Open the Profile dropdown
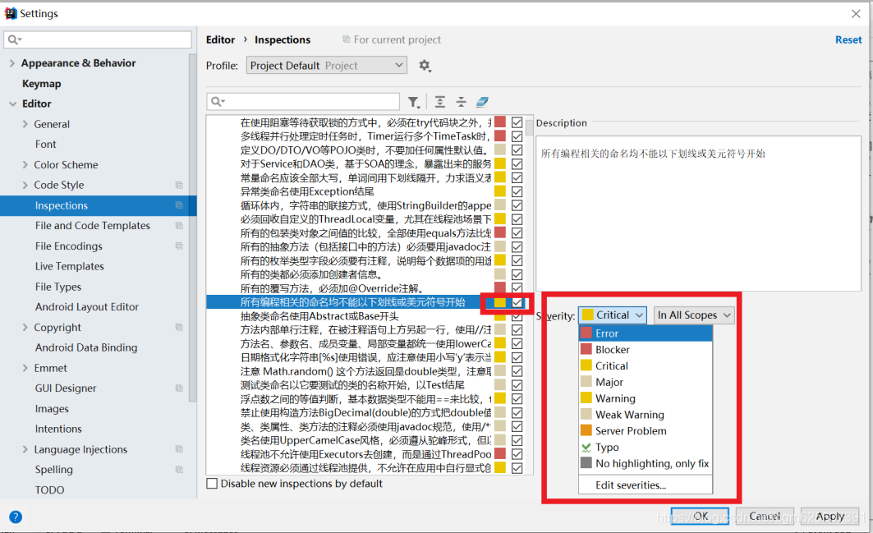Screen dimensions: 873x533 click(x=325, y=65)
